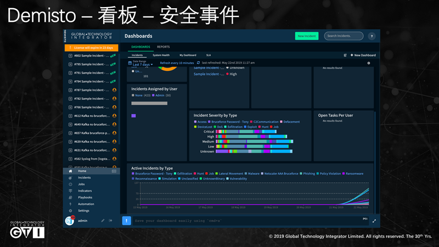Click the blue exclamation command icon
This screenshot has width=439, height=247.
tap(127, 221)
